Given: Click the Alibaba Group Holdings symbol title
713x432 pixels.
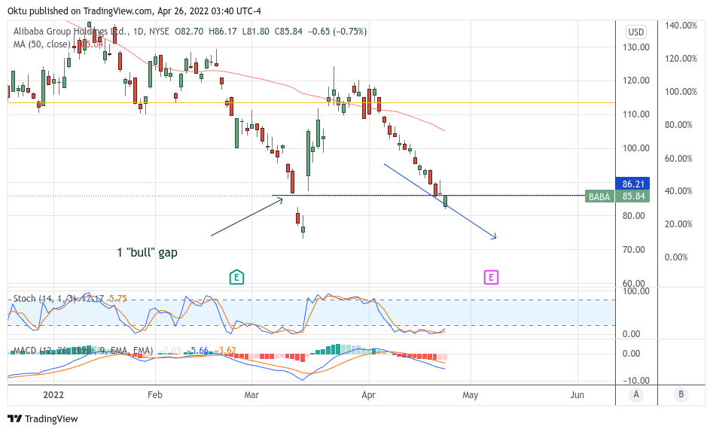Looking at the screenshot, I should coord(72,32).
